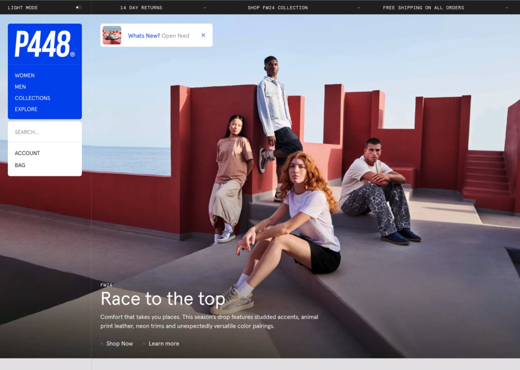The height and width of the screenshot is (370, 520).
Task: Click the Learn more link
Action: tap(164, 344)
